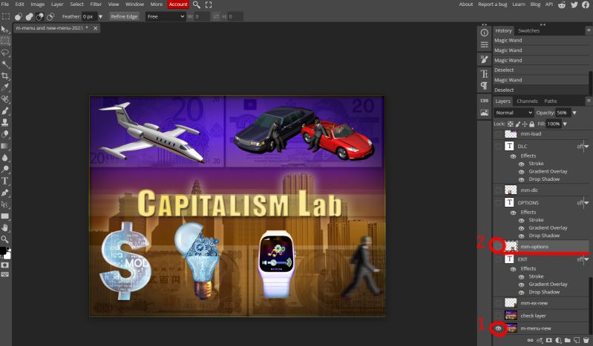Select the Move tool
Image resolution: width=593 pixels, height=346 pixels.
pyautogui.click(x=5, y=30)
